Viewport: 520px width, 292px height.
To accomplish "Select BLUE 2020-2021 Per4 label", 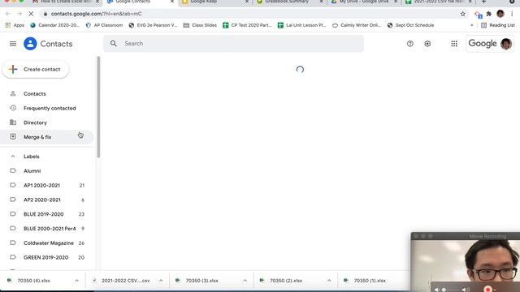I will click(47, 229).
